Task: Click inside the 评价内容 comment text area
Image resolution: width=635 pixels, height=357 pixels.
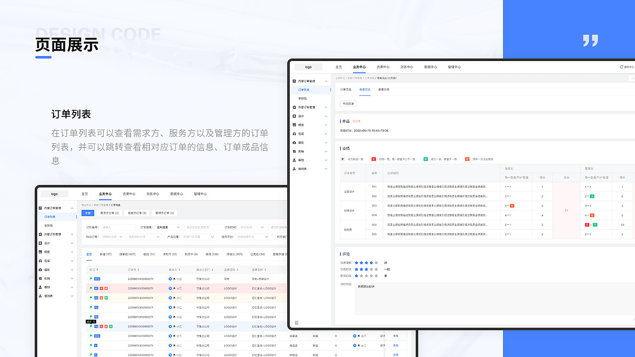Action: click(495, 299)
